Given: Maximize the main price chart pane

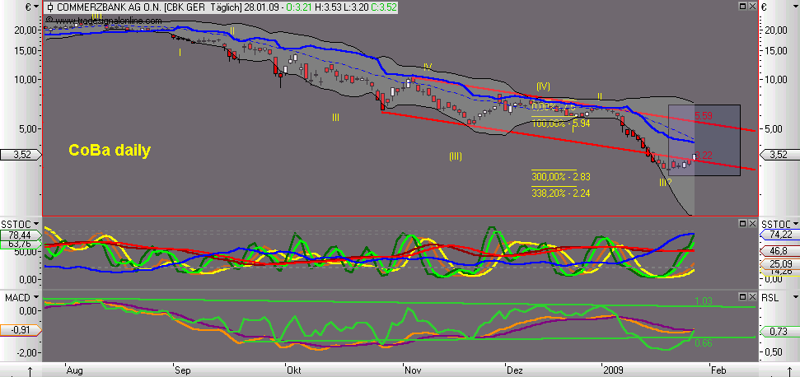Looking at the screenshot, I should 743,6.
